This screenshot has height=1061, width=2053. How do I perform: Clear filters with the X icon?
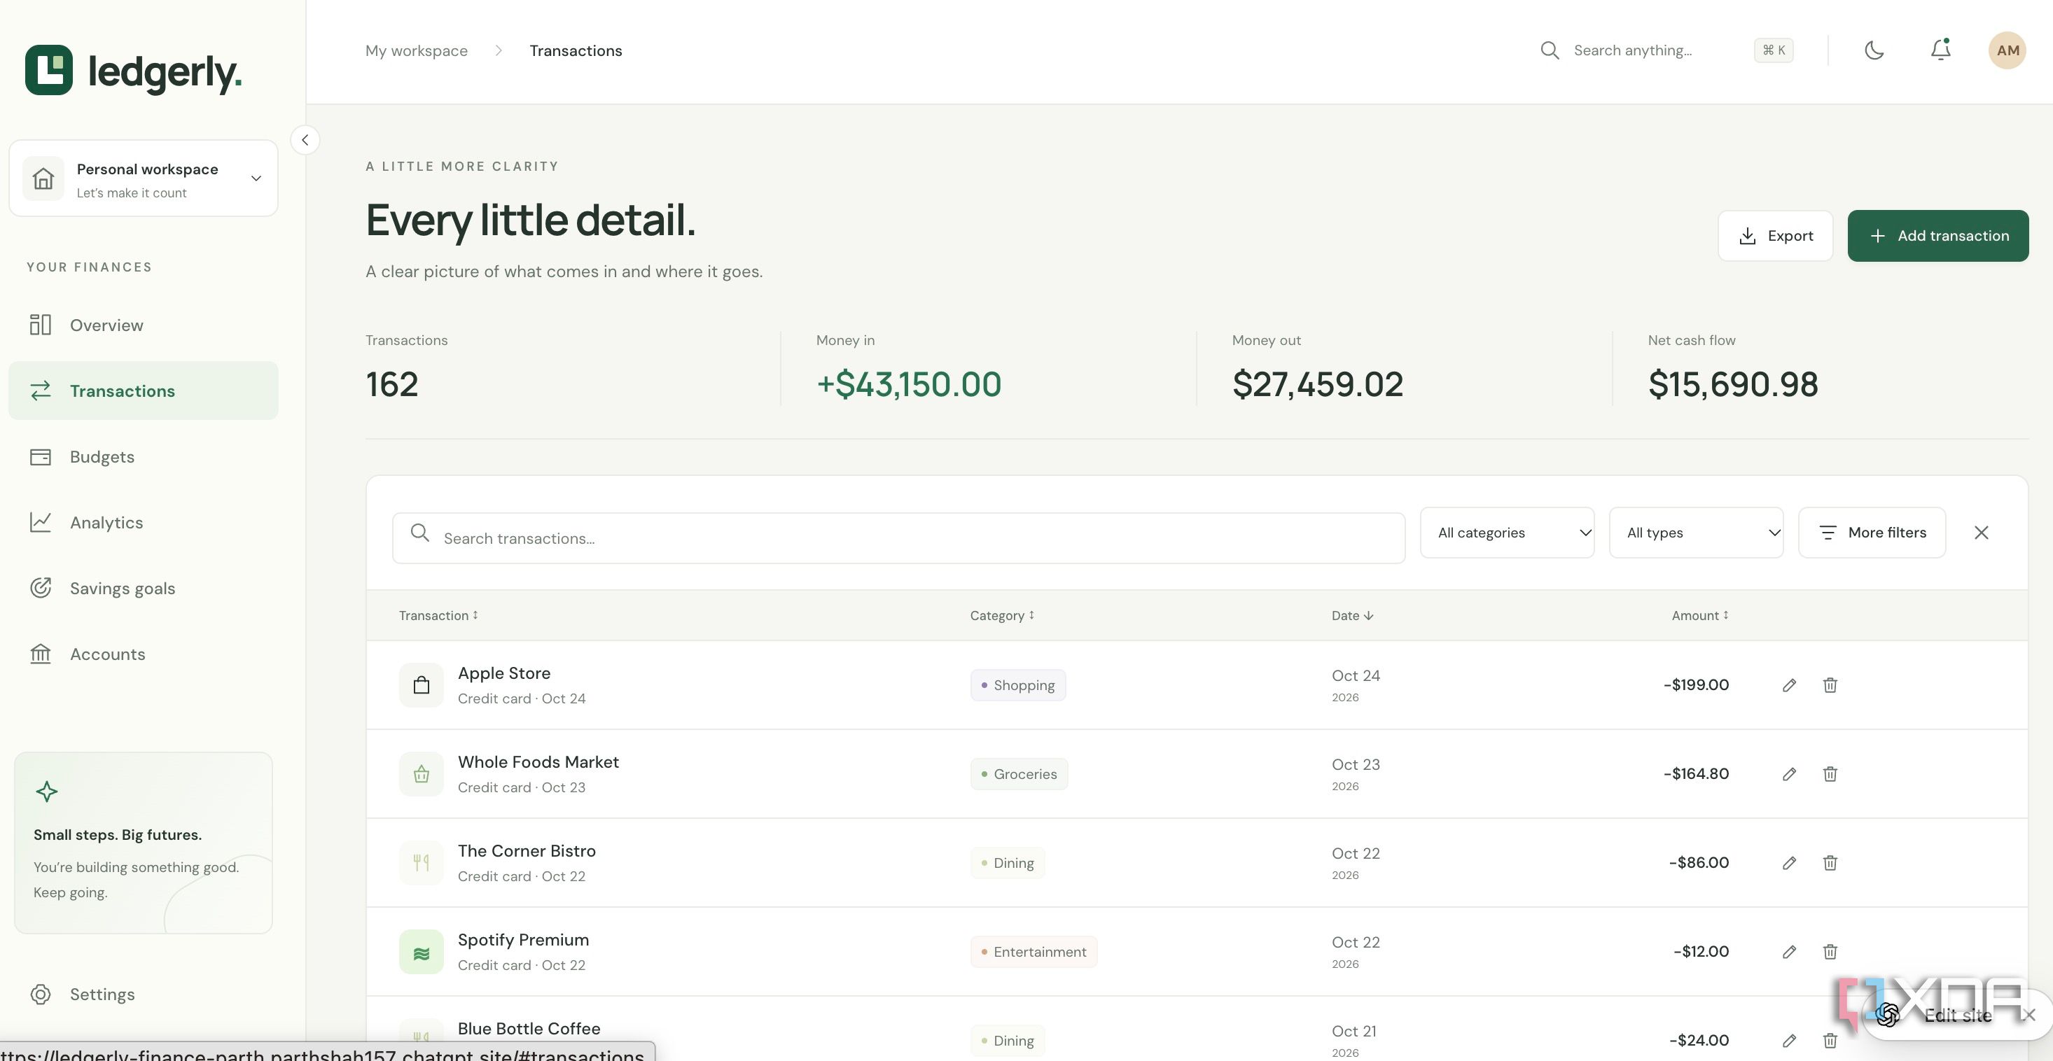(x=1982, y=532)
